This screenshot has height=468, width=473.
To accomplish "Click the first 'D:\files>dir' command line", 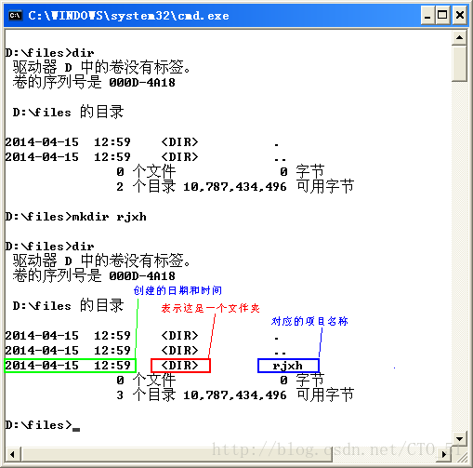I will click(x=49, y=53).
